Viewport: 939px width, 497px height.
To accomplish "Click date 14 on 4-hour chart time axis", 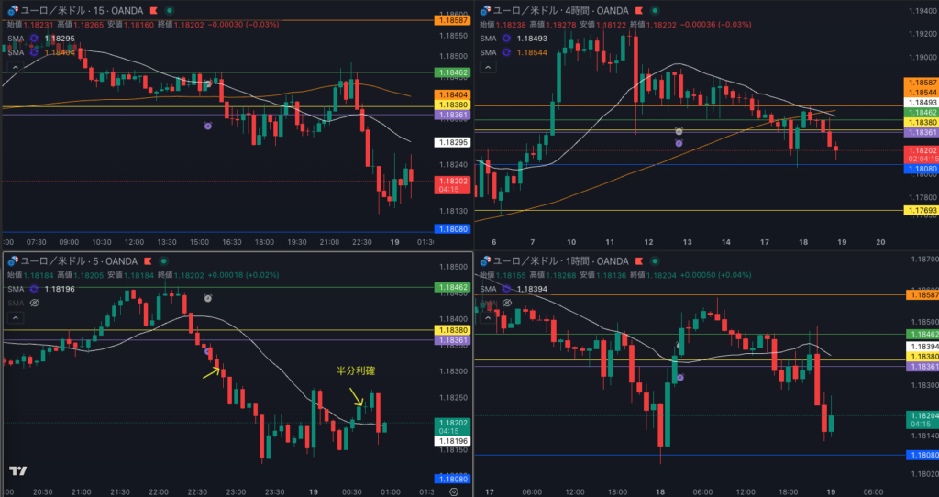I will 726,242.
